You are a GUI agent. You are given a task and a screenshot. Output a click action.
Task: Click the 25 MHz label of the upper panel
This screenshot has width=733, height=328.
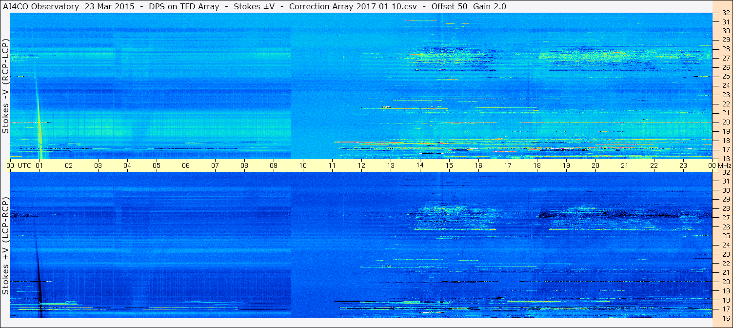[725, 77]
